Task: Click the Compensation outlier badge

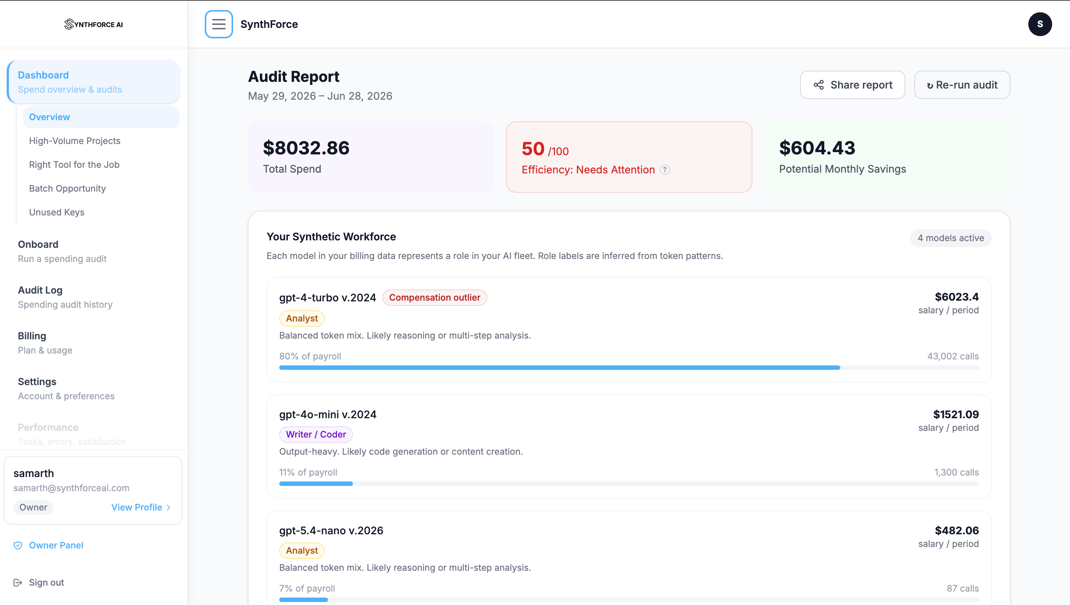Action: click(434, 298)
